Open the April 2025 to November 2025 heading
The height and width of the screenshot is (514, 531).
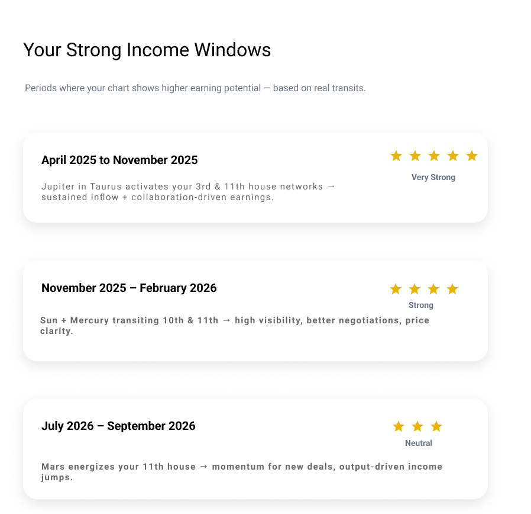coord(119,160)
